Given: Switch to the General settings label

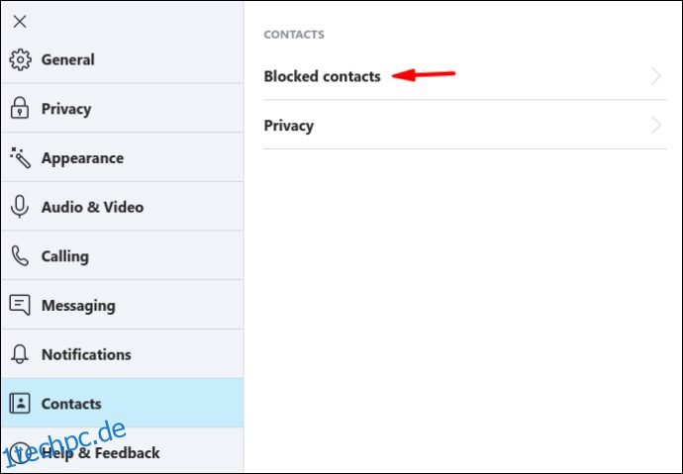Looking at the screenshot, I should (x=68, y=59).
